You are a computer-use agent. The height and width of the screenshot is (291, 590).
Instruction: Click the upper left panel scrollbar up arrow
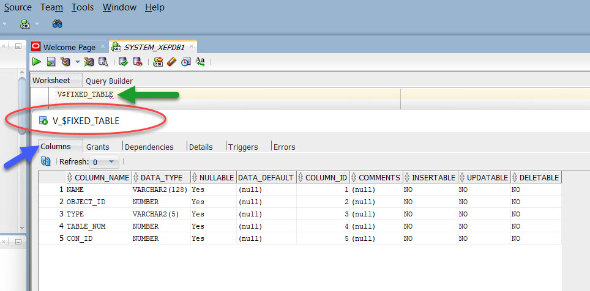[22, 72]
